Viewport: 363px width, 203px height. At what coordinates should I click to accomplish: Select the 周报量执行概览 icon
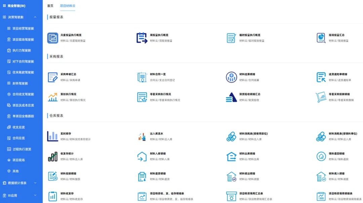click(x=142, y=38)
